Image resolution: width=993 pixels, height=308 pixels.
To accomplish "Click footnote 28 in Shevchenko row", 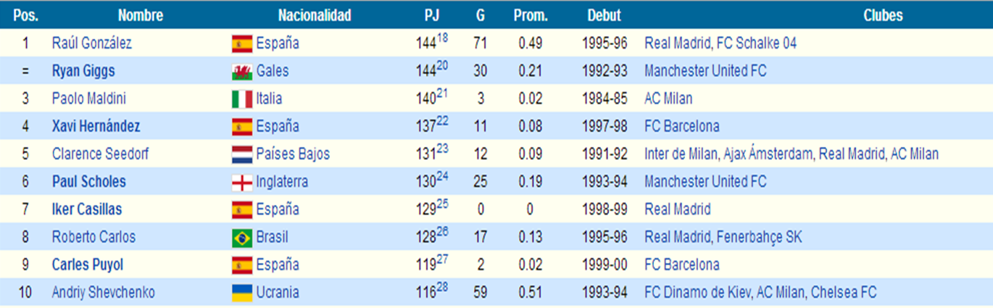I will coord(442,287).
